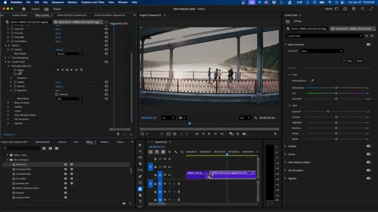Toggle Linked Selection in timeline
The image size is (378, 212).
[x=163, y=152]
